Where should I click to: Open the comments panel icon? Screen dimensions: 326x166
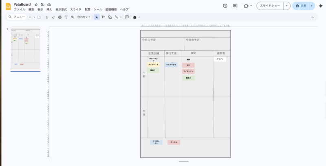(235, 6)
